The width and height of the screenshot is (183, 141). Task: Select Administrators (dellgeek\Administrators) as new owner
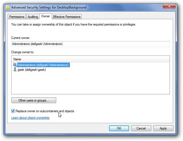pos(43,65)
